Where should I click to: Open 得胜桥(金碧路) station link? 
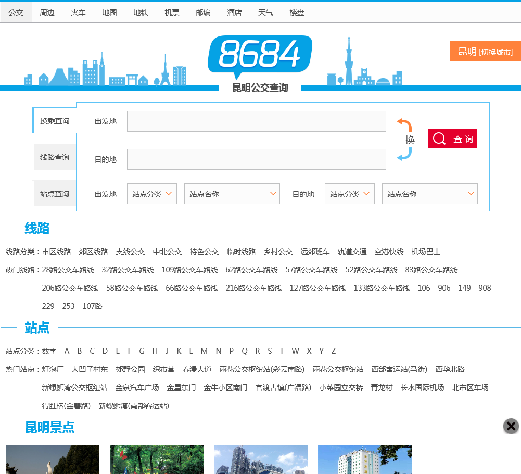click(x=66, y=406)
